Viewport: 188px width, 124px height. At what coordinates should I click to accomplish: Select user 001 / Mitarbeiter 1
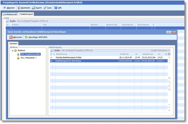tap(29, 58)
